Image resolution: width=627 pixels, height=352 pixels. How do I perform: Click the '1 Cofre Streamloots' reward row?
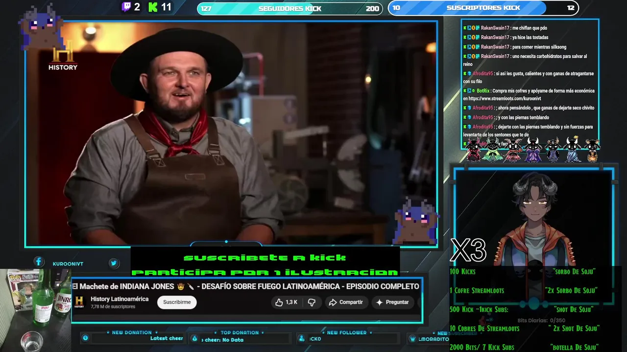523,290
